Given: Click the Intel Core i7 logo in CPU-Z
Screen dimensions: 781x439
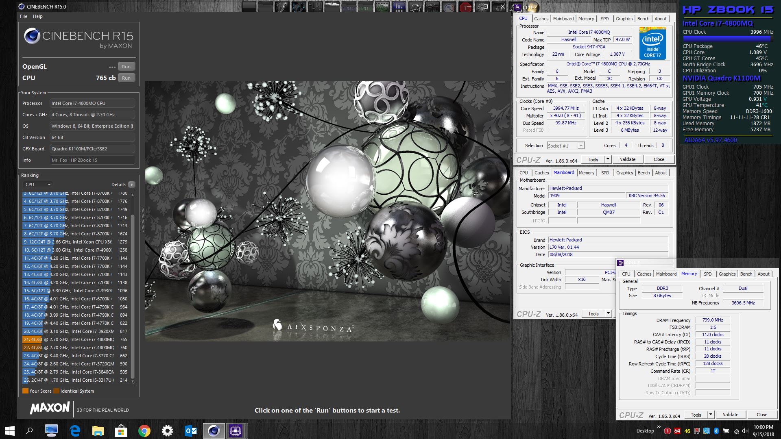Looking at the screenshot, I should click(x=652, y=43).
